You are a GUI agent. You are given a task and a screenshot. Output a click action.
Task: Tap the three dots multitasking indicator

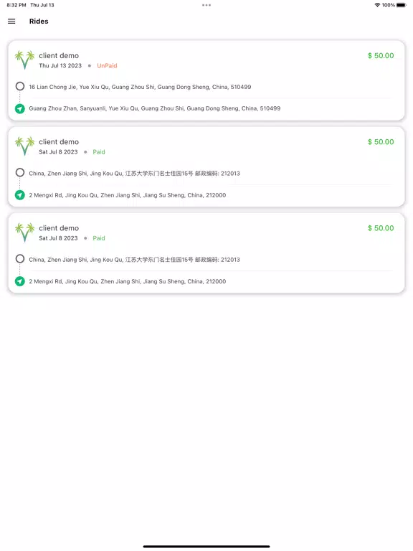click(x=206, y=5)
